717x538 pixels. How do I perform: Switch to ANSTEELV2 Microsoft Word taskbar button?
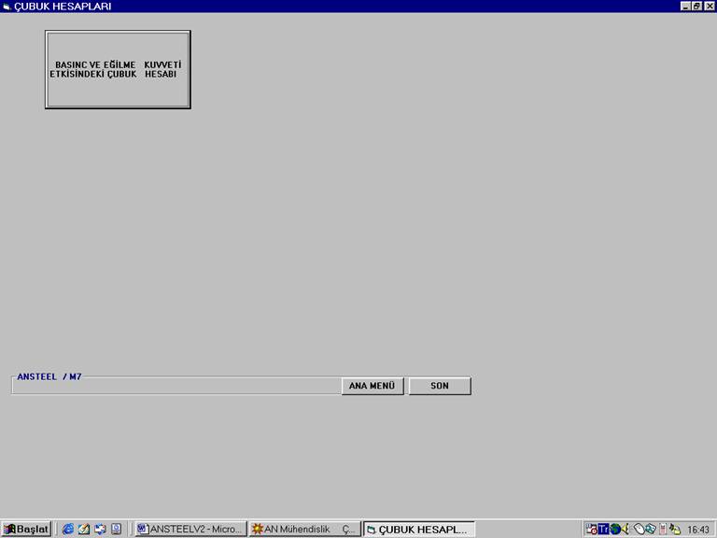coord(190,530)
